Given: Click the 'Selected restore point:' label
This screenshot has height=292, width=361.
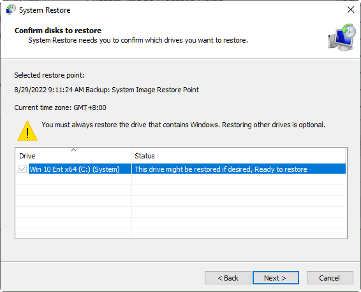Looking at the screenshot, I should [x=49, y=75].
